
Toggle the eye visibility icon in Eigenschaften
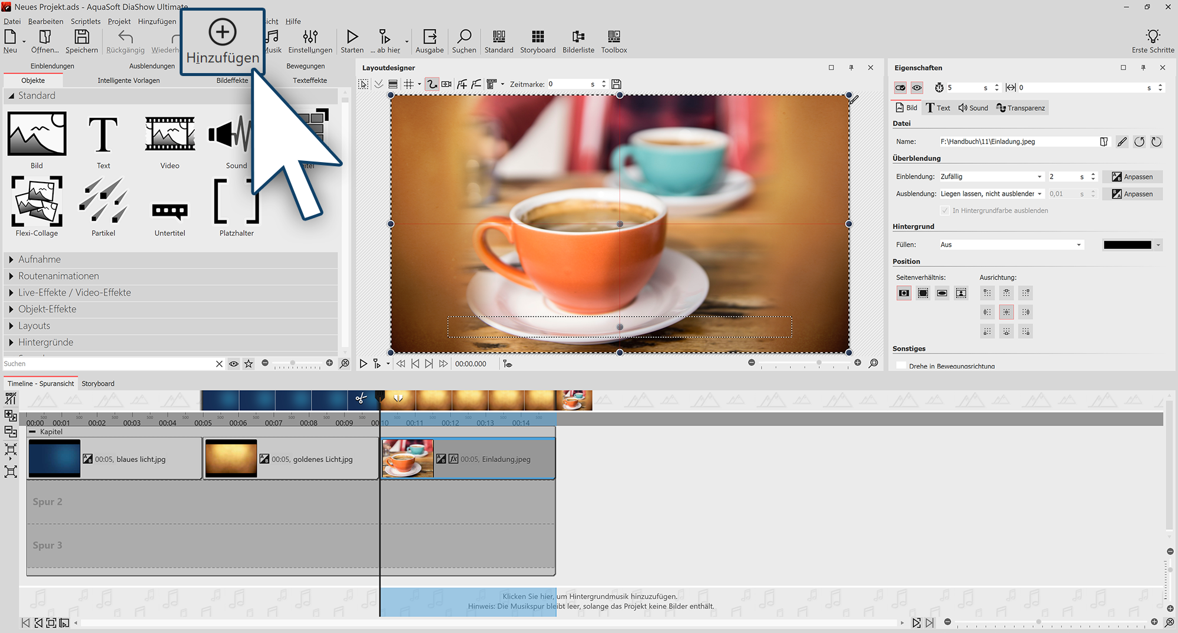[917, 88]
